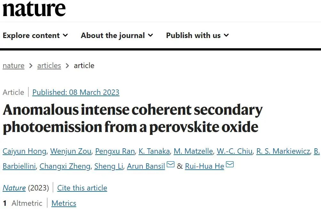Image resolution: width=321 pixels, height=209 pixels.
Task: Open author R. S. Markiewicz link
Action: pyautogui.click(x=283, y=151)
